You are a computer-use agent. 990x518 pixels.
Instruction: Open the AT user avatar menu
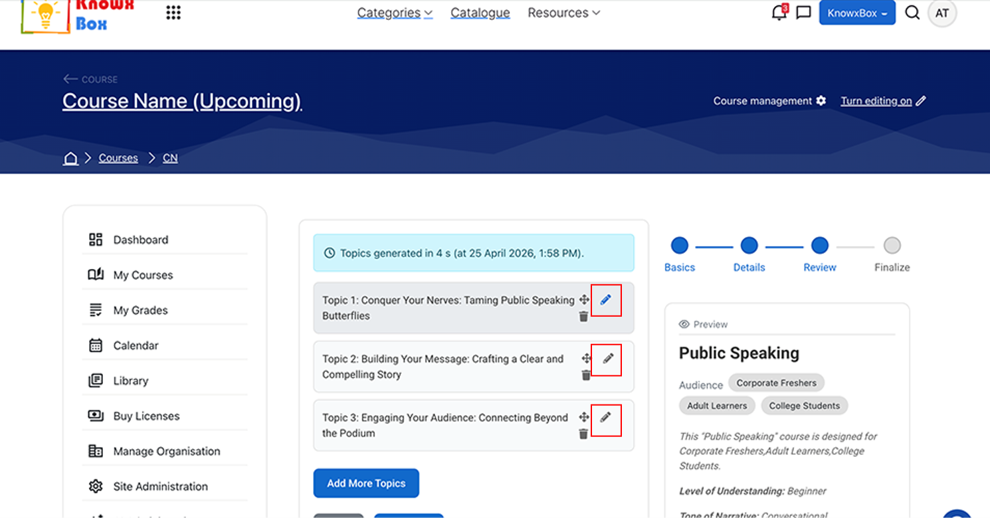[x=942, y=13]
